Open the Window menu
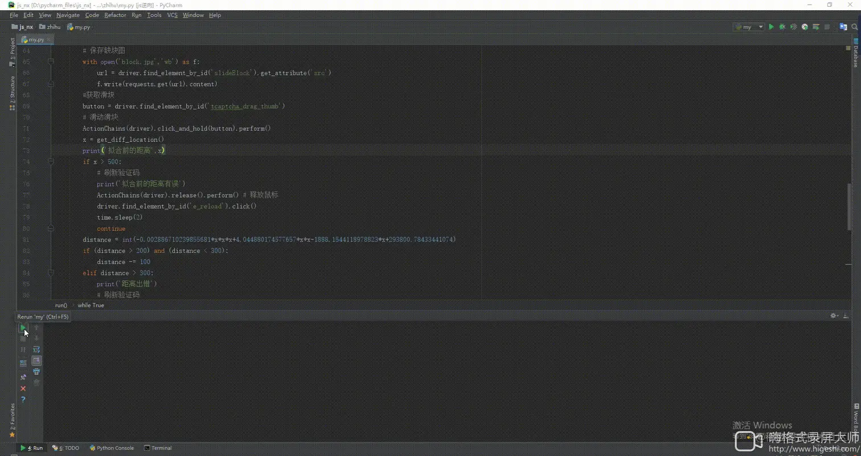This screenshot has width=861, height=456. click(193, 15)
